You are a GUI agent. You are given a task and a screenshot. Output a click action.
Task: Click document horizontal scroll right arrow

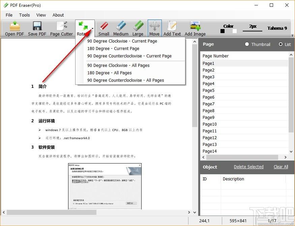pos(189,212)
